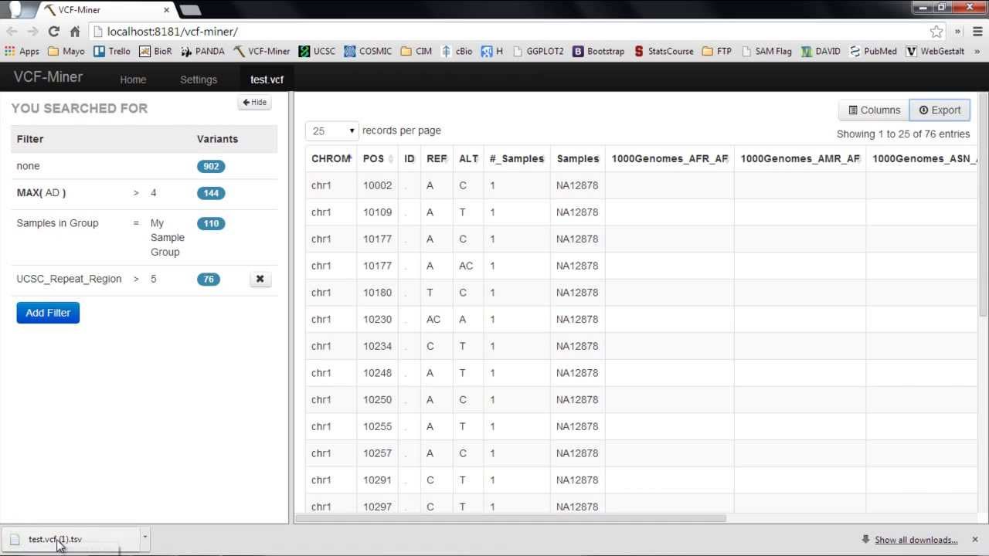989x556 pixels.
Task: Click the VCF-Miner brand link
Action: [48, 77]
